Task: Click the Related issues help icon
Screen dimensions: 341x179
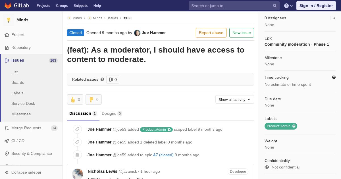Action: [x=102, y=80]
